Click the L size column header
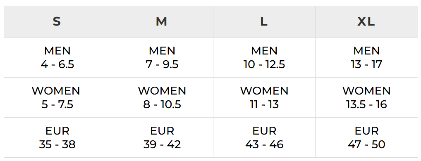 point(264,22)
